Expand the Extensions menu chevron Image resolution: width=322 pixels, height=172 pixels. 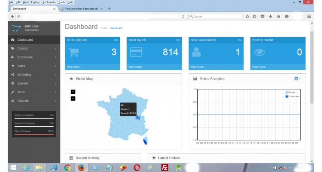56,57
